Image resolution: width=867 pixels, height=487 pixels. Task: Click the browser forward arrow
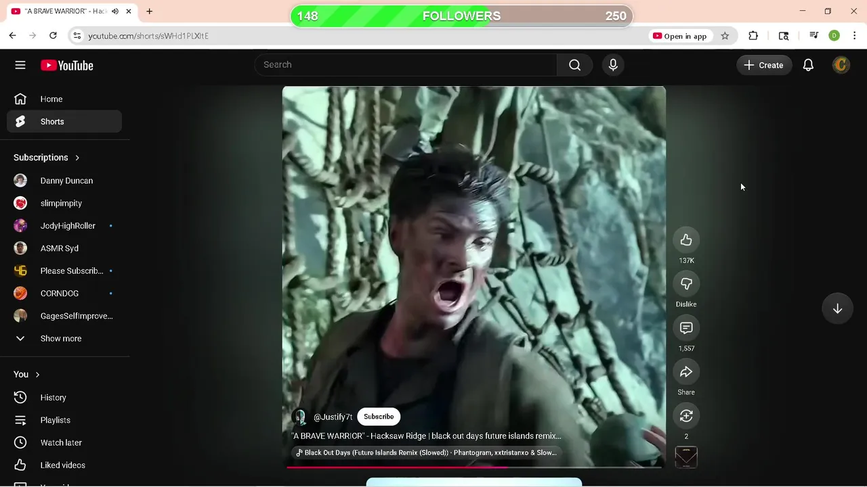33,36
